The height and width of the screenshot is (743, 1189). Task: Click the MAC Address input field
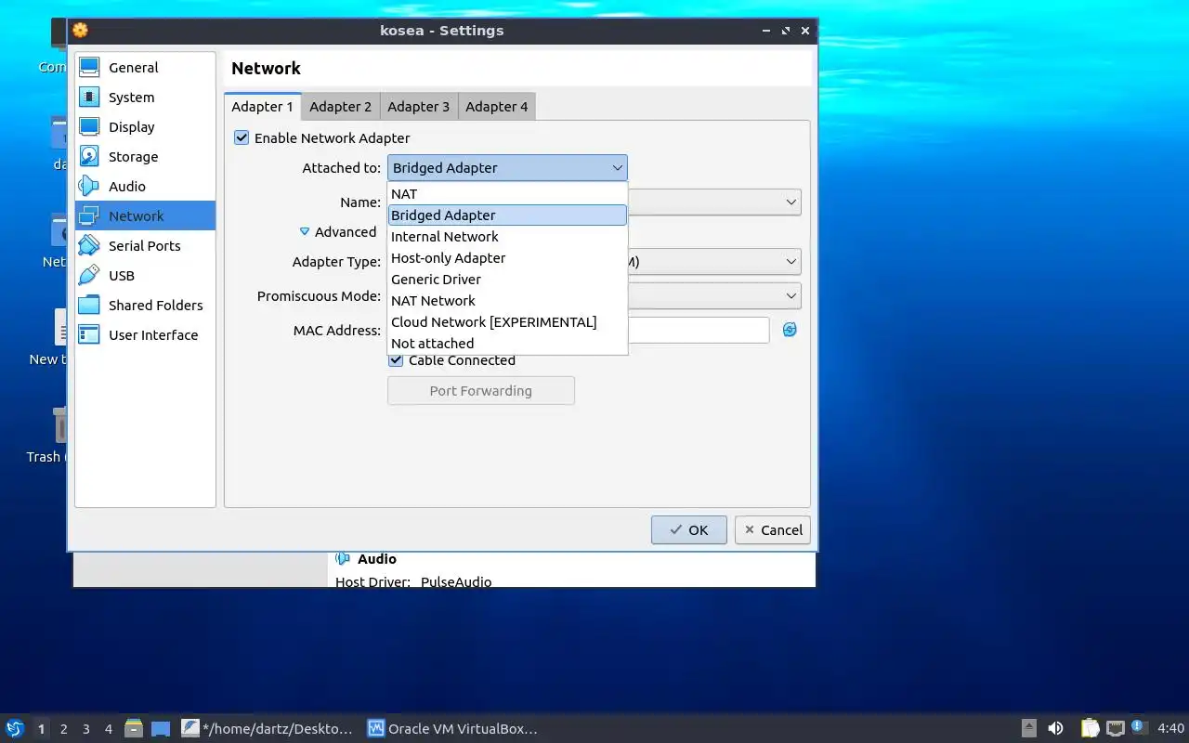tap(699, 330)
